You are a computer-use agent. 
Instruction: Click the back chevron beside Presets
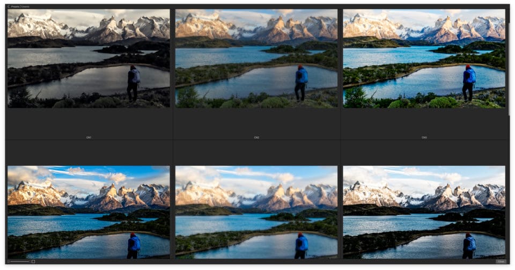pos(9,6)
